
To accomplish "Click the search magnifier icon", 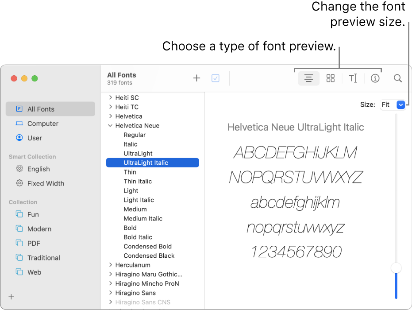I will (398, 78).
